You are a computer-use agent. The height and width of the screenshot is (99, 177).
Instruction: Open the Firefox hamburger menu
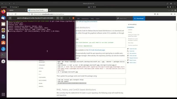(x=175, y=14)
